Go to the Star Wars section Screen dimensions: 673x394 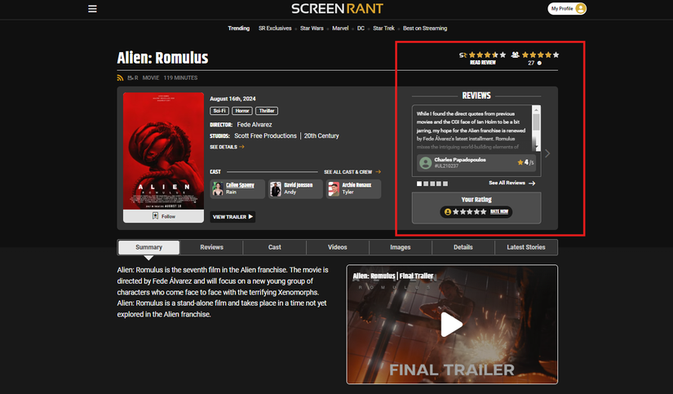312,29
